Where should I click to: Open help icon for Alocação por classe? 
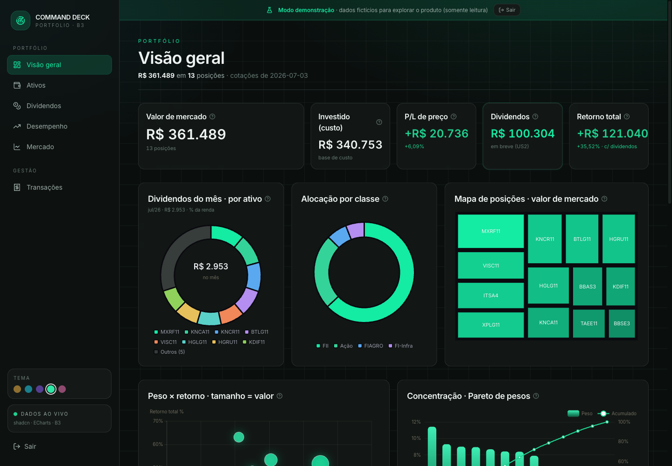385,199
